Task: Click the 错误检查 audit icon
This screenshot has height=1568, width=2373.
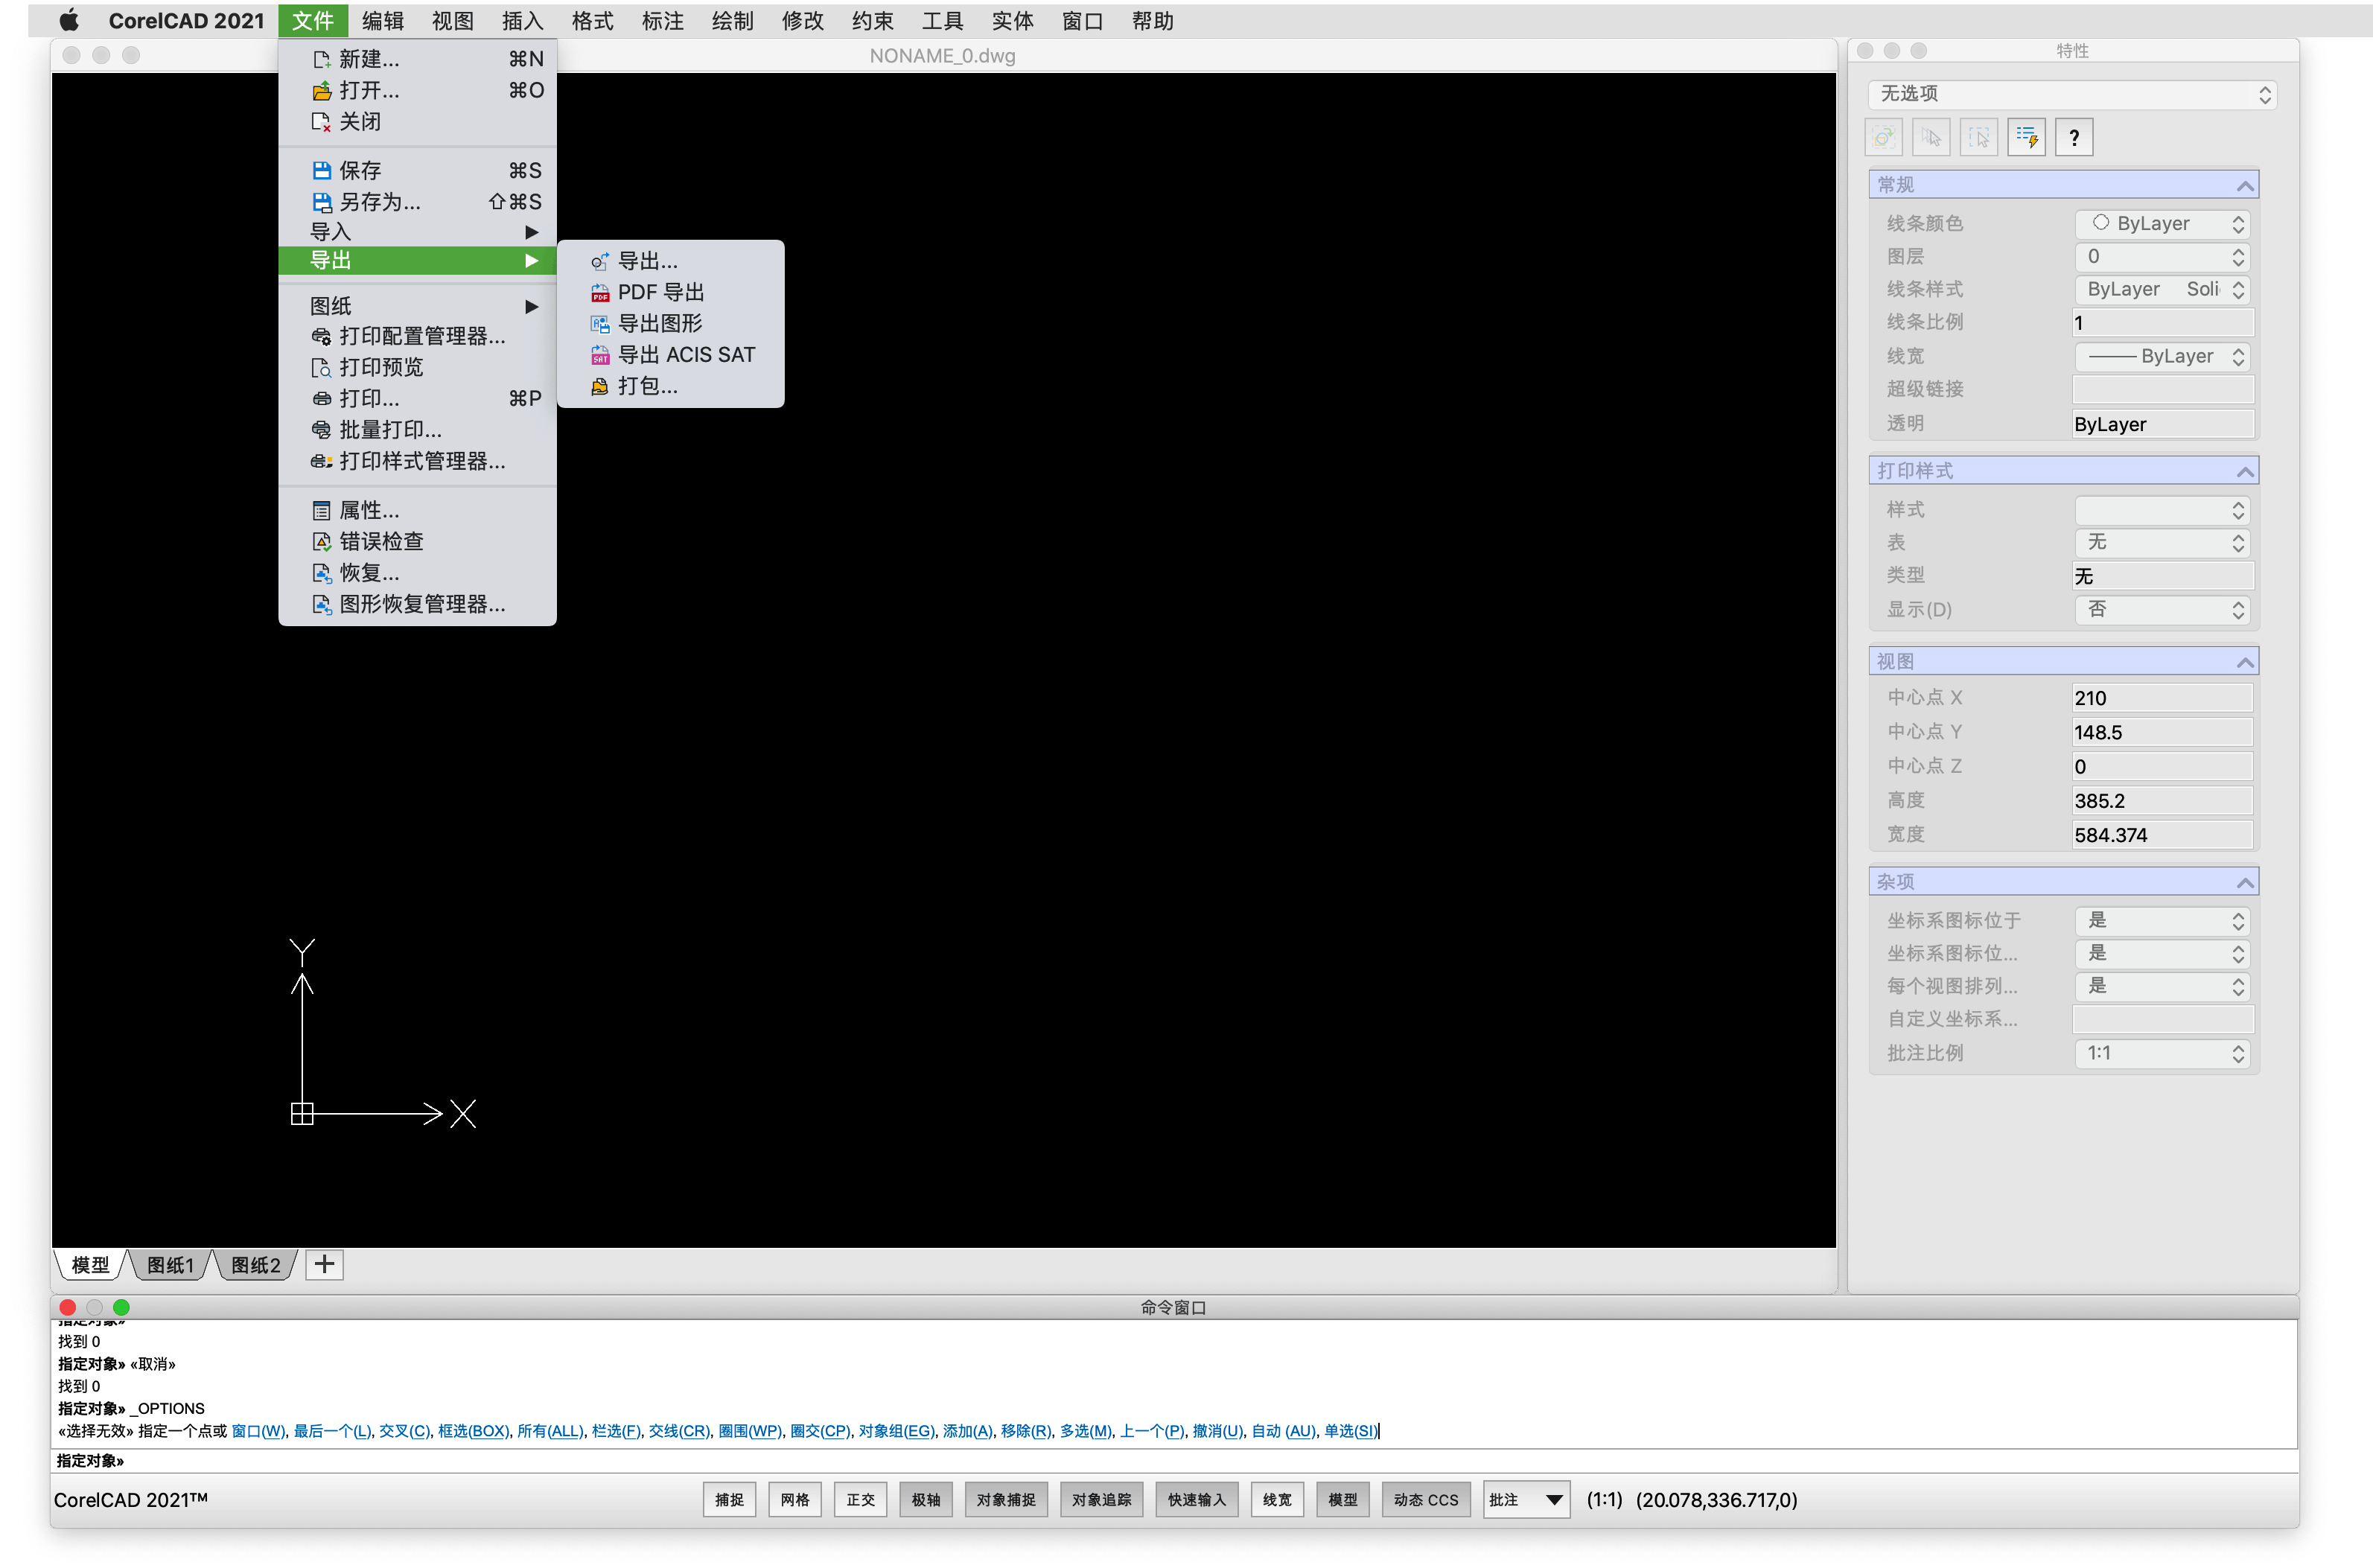Action: (321, 542)
